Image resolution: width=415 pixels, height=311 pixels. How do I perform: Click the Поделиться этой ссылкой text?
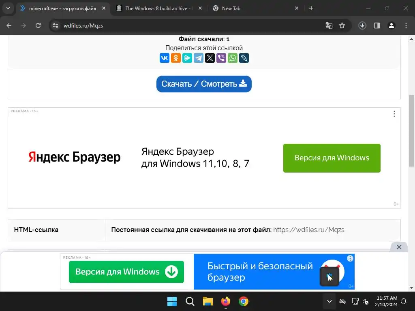[204, 48]
